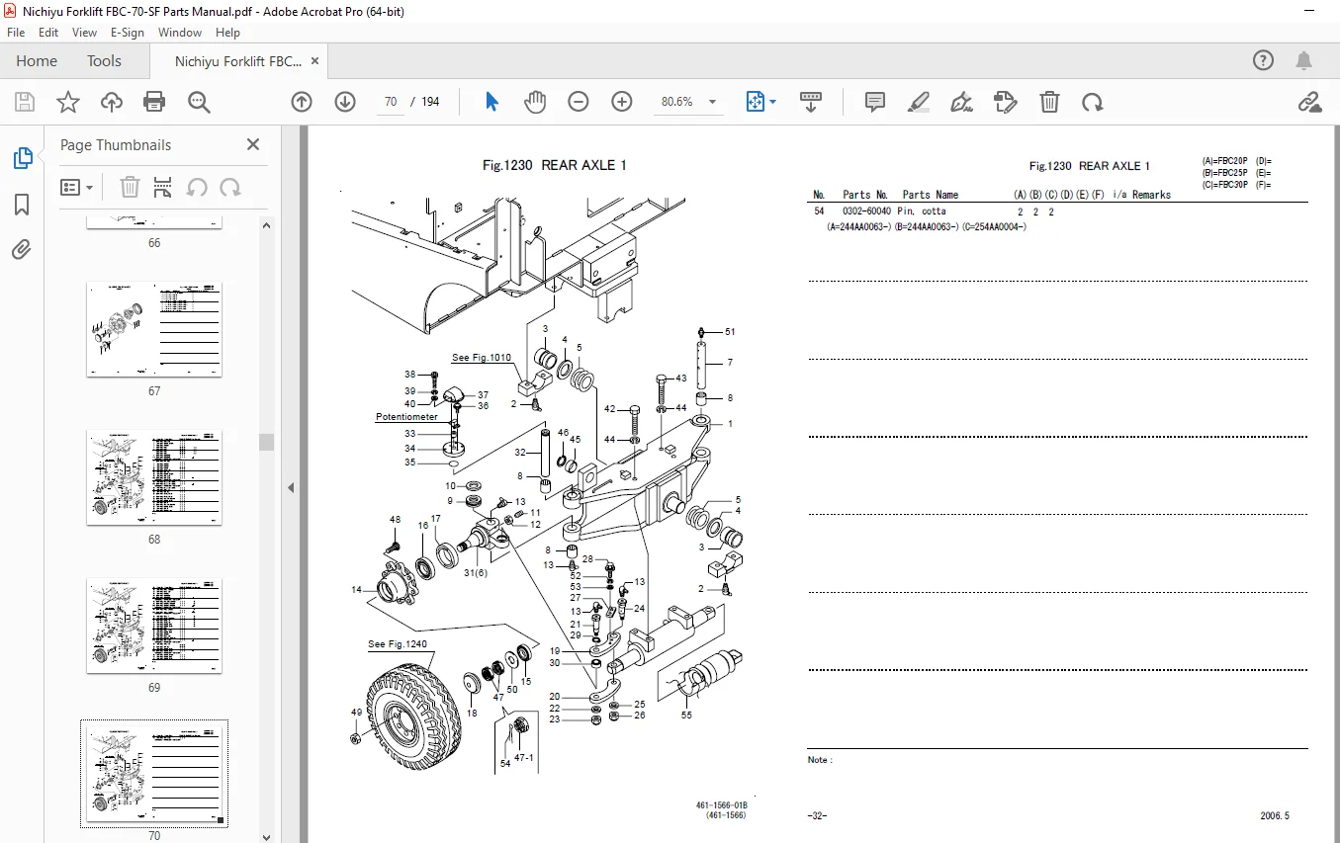Screen dimensions: 1340x843
Task: Rotate the page clockwise
Action: pos(1092,102)
